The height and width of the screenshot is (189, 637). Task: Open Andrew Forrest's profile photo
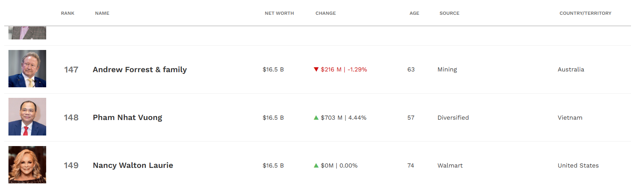(x=27, y=69)
